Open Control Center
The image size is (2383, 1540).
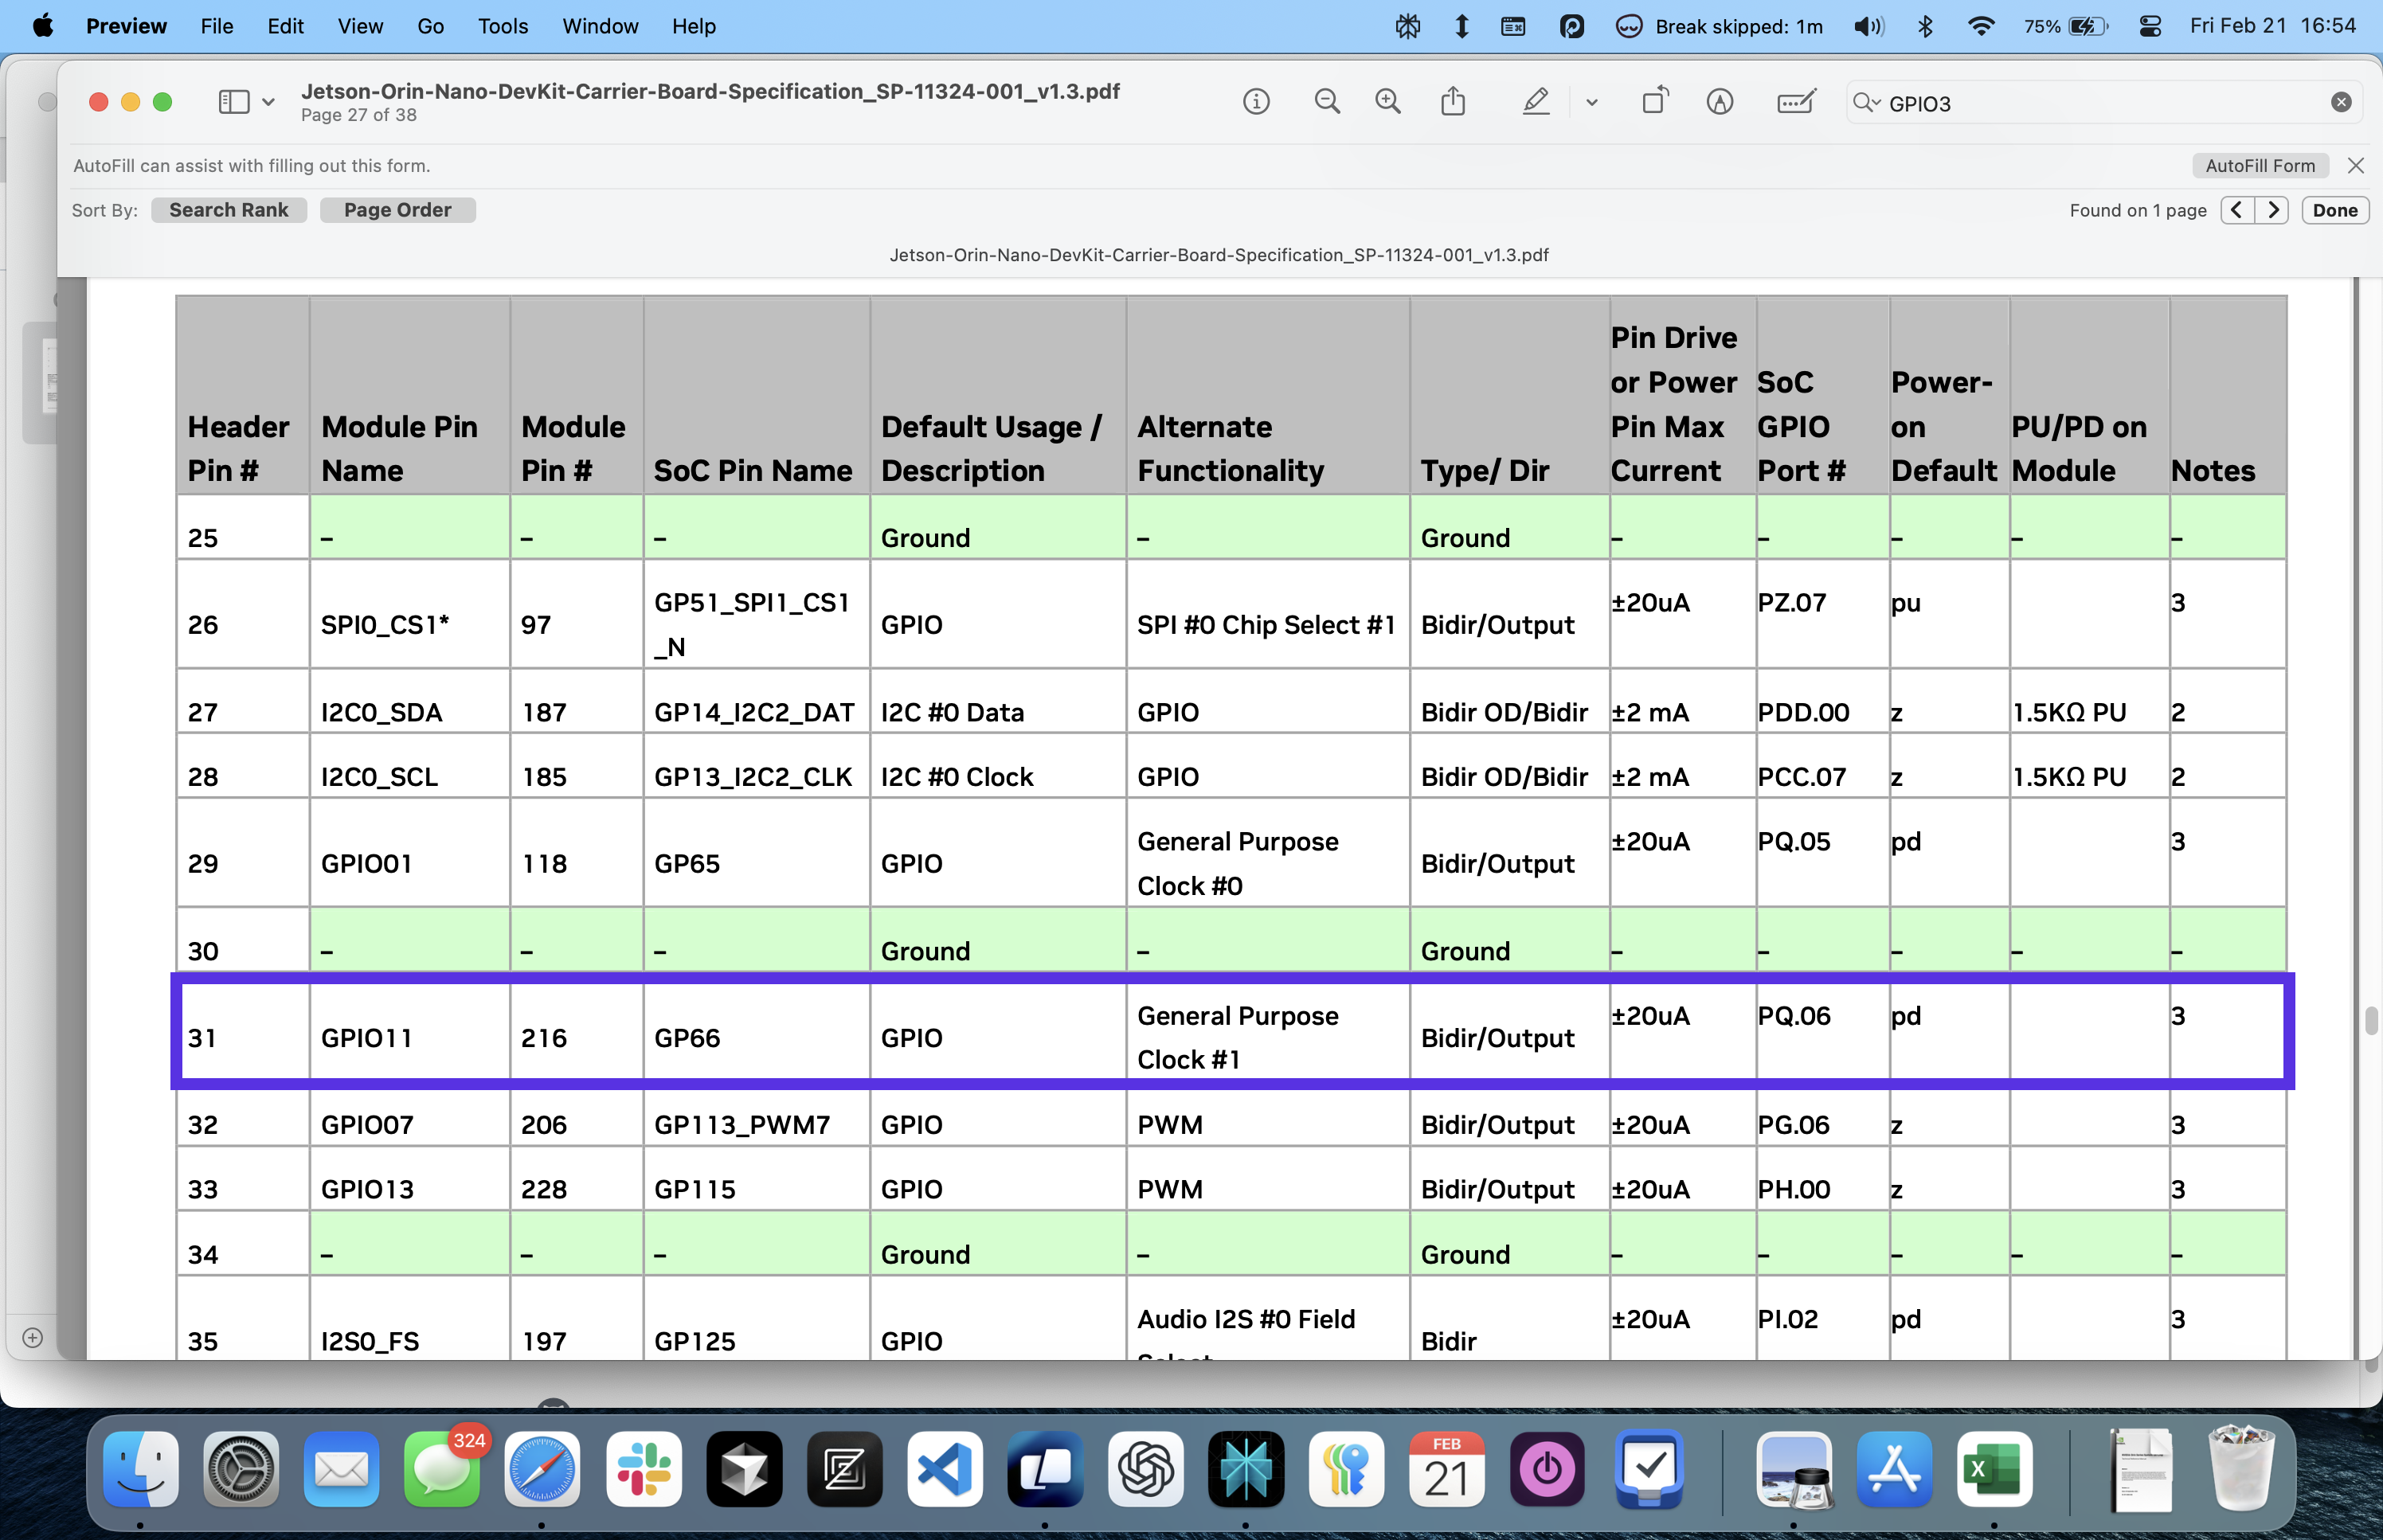tap(2150, 26)
